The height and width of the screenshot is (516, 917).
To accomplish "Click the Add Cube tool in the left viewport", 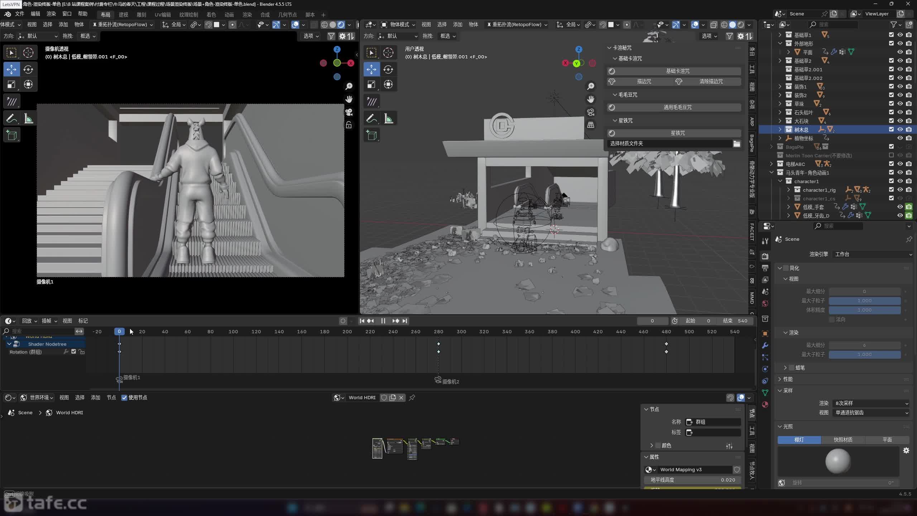I will tap(11, 135).
